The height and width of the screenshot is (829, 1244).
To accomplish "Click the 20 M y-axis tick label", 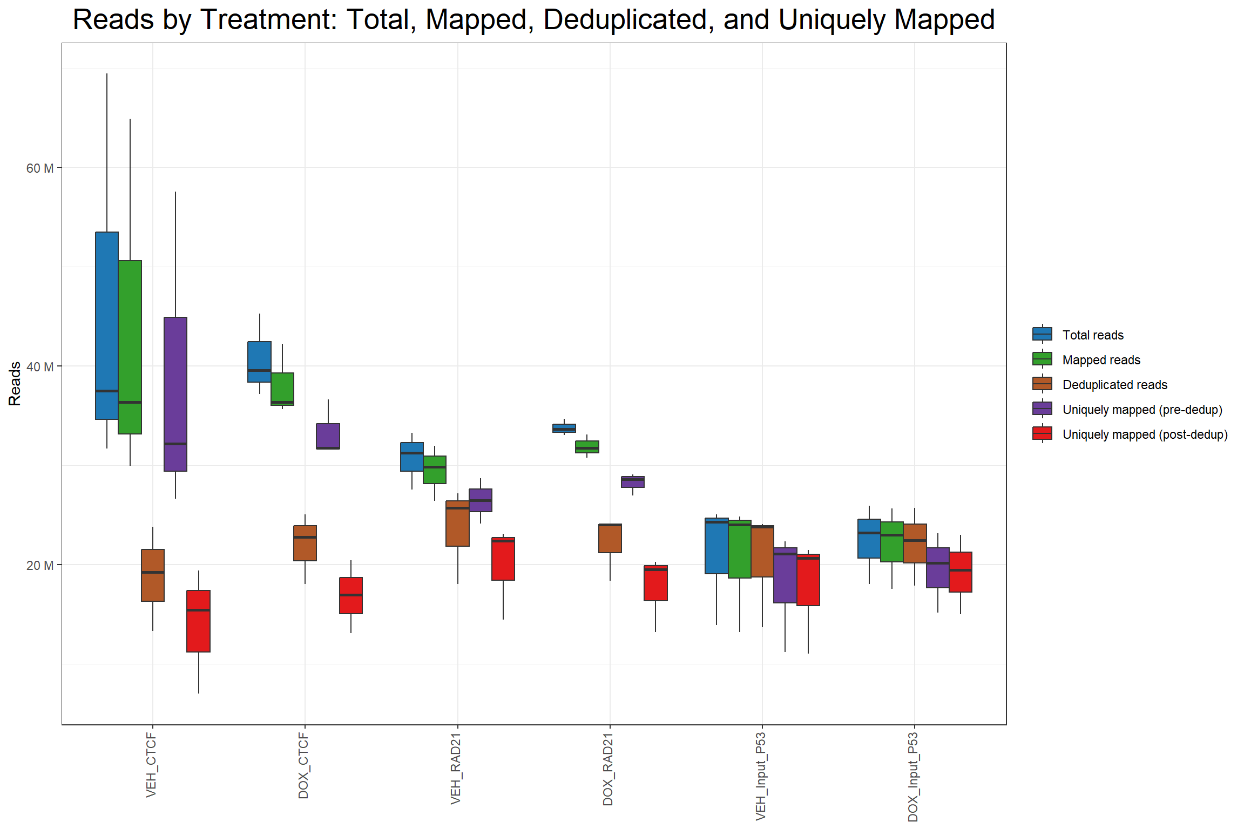I will point(40,566).
